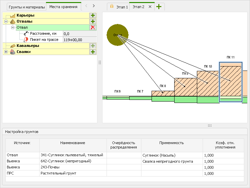
Task: Collapse the Отвал child node
Action: [x=13, y=27]
